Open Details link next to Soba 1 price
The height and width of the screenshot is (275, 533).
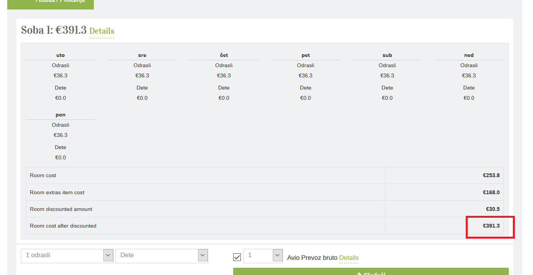pos(101,31)
